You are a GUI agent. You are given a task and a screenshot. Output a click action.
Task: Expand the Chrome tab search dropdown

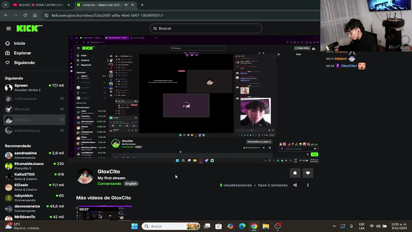pyautogui.click(x=5, y=5)
